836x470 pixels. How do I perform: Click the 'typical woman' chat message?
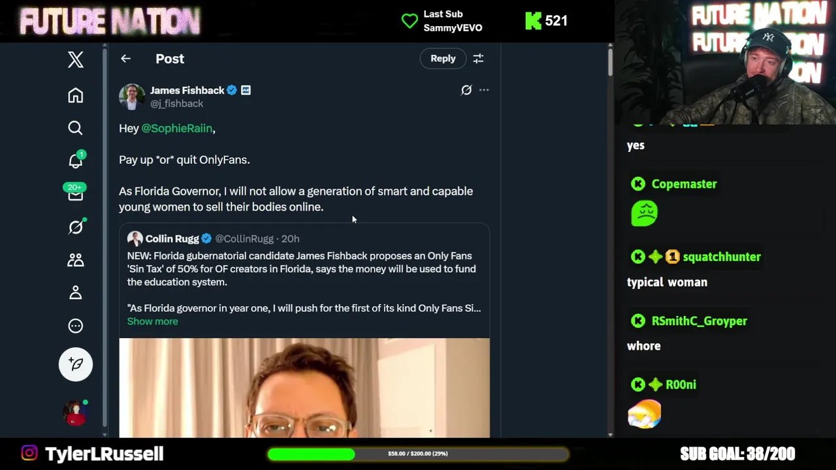(x=667, y=283)
